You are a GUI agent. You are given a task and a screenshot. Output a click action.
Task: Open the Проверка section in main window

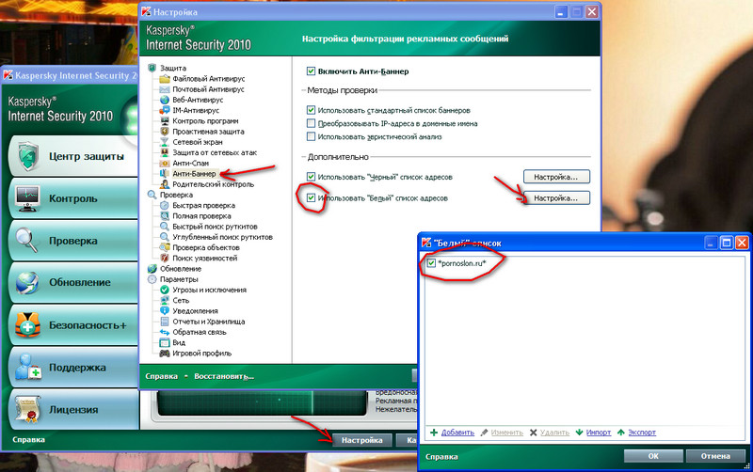coord(73,241)
